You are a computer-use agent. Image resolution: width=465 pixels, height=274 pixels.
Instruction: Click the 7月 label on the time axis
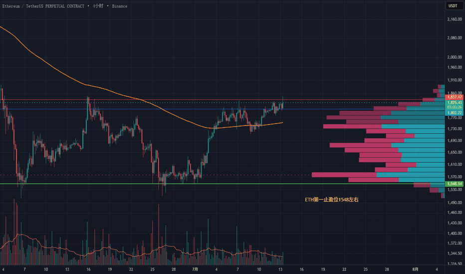pyautogui.click(x=195, y=269)
